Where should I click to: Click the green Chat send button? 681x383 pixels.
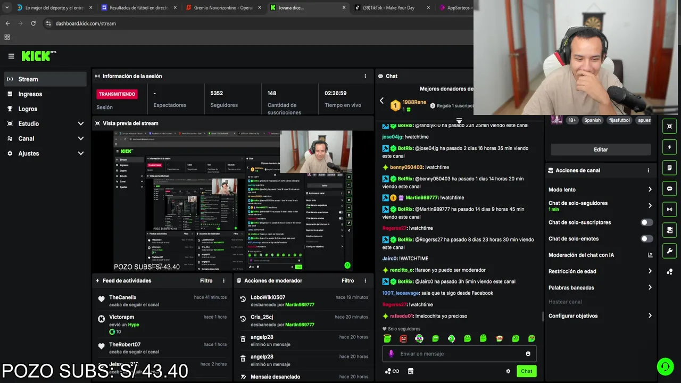pyautogui.click(x=526, y=371)
